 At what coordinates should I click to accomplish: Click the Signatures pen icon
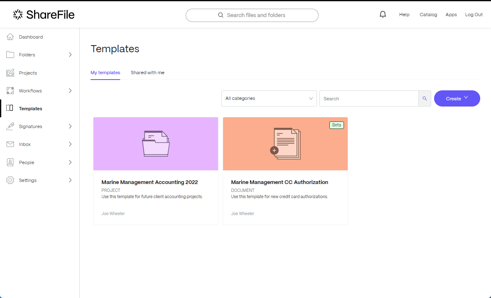[10, 126]
